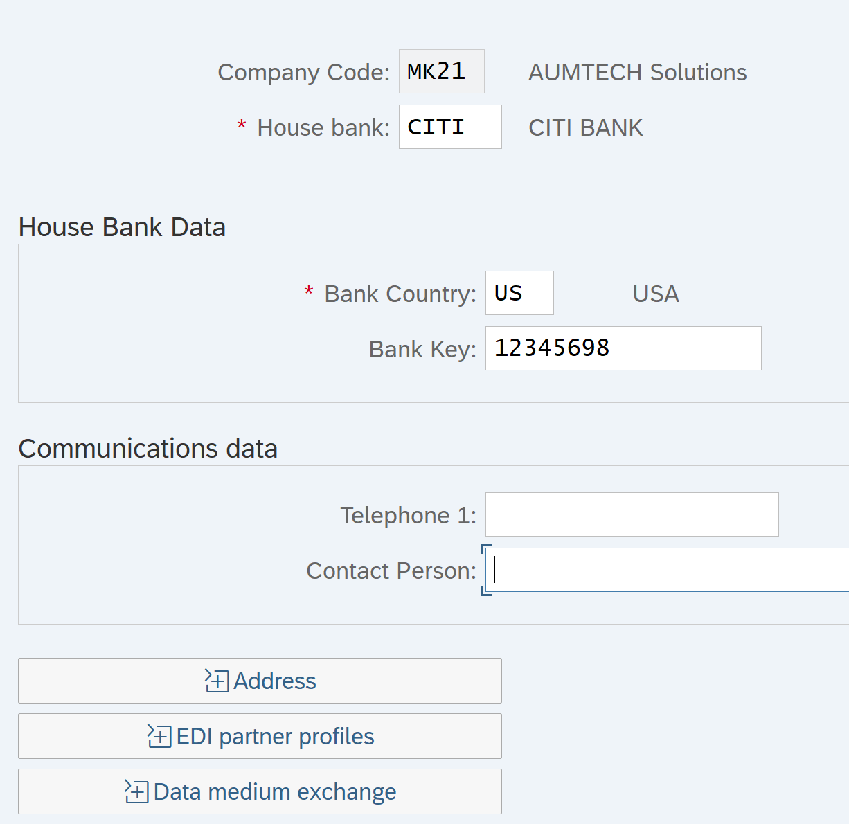Open EDI partner profiles text
849x824 pixels.
(x=275, y=736)
